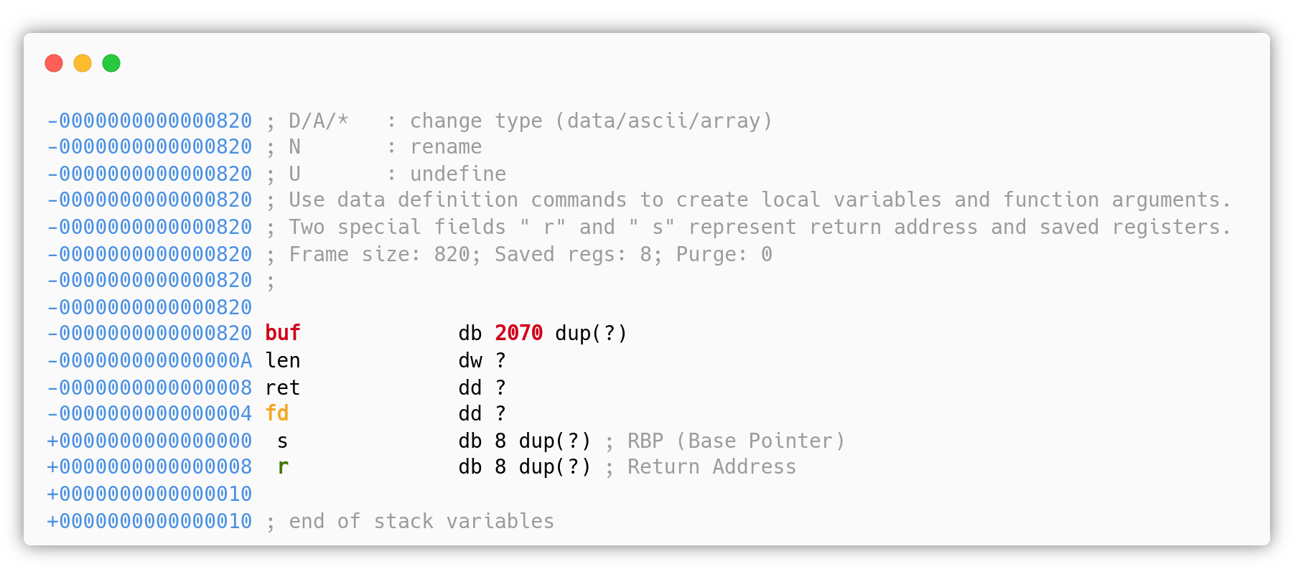Click offset -0000000000000008 address
This screenshot has height=577, width=1293.
pos(149,388)
